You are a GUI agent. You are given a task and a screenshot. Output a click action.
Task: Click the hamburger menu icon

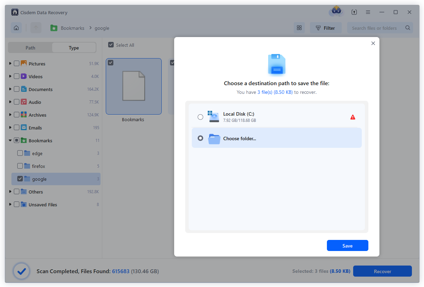coord(368,12)
